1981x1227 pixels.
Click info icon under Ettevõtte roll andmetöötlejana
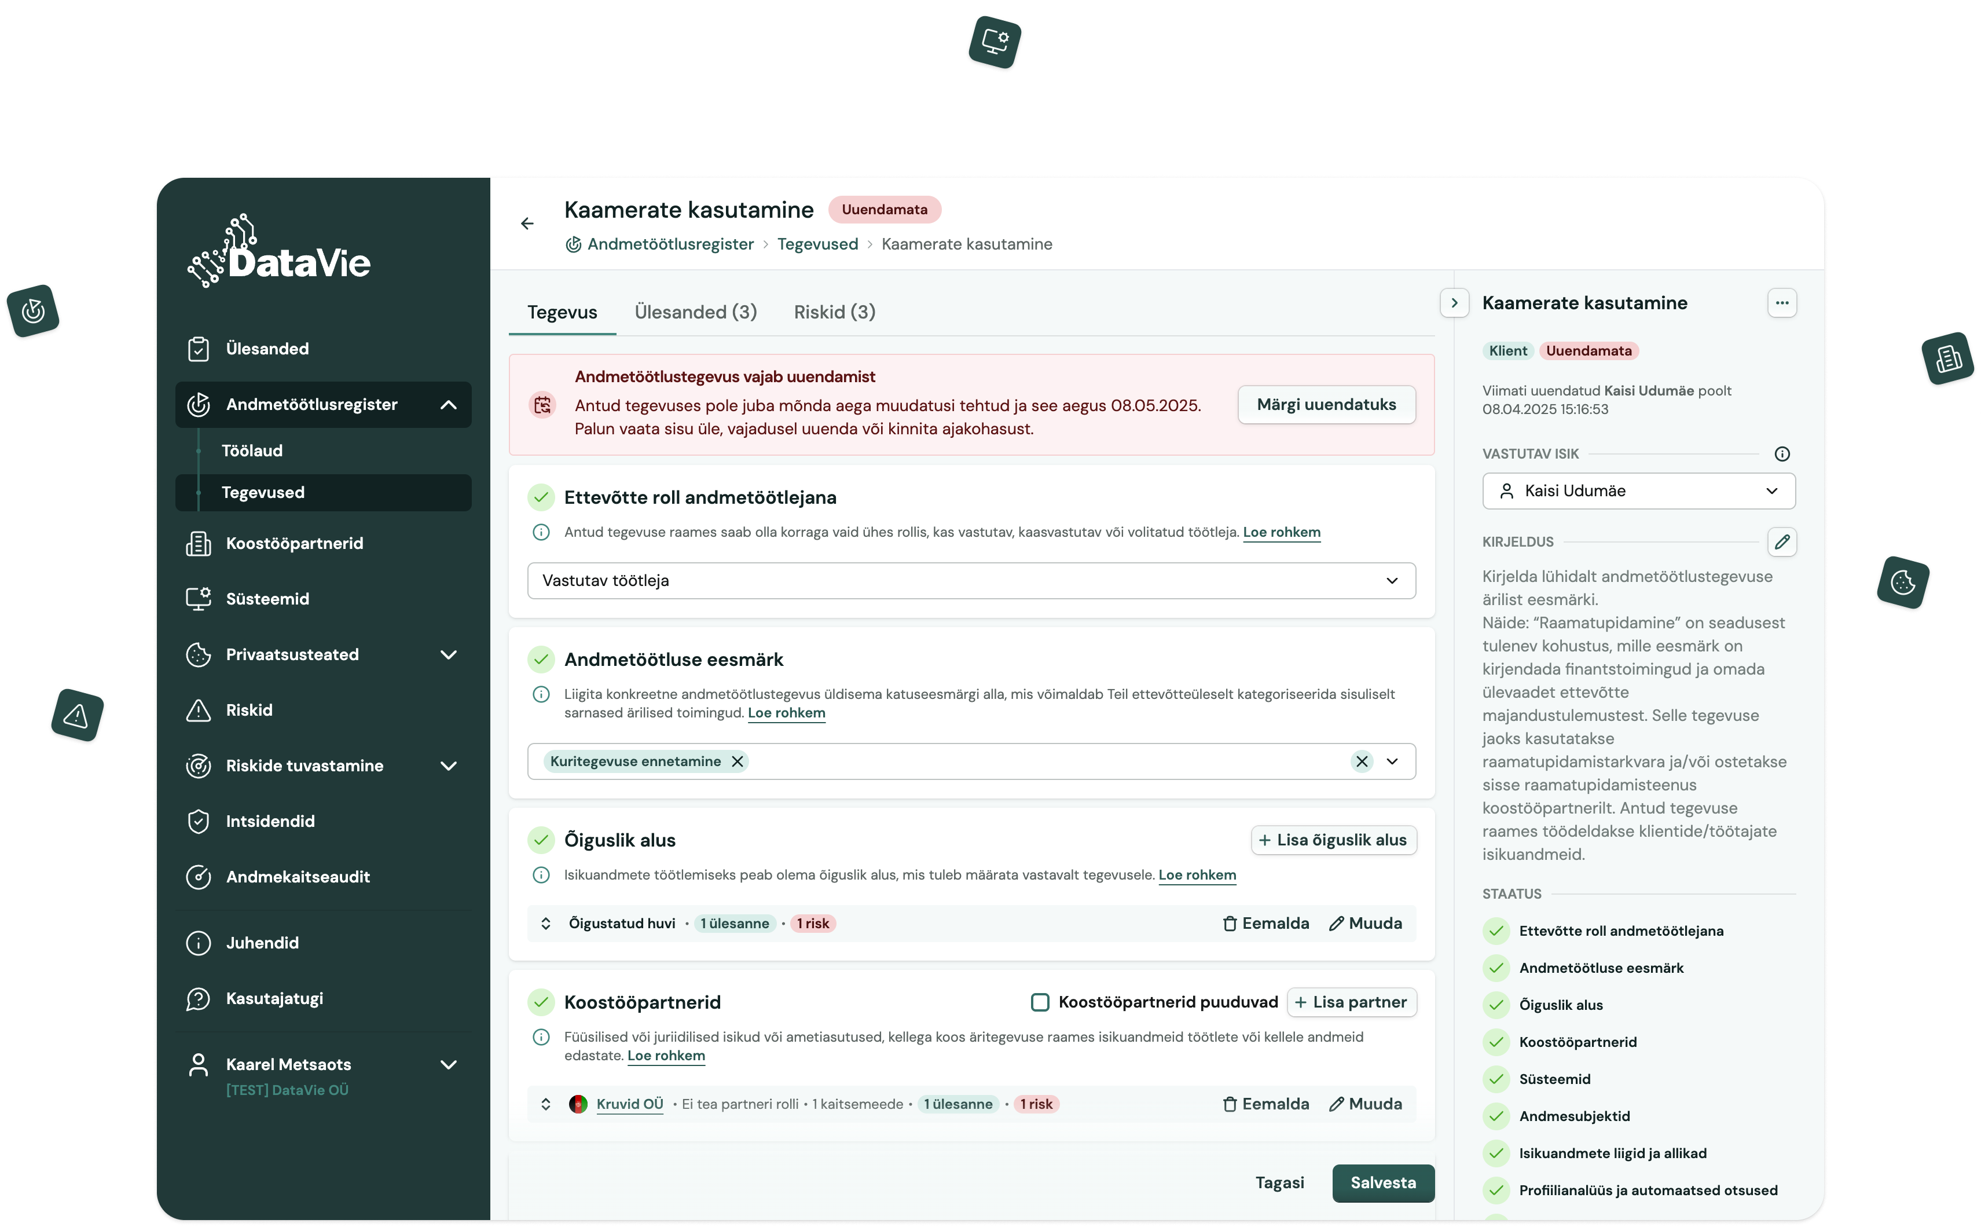click(541, 532)
